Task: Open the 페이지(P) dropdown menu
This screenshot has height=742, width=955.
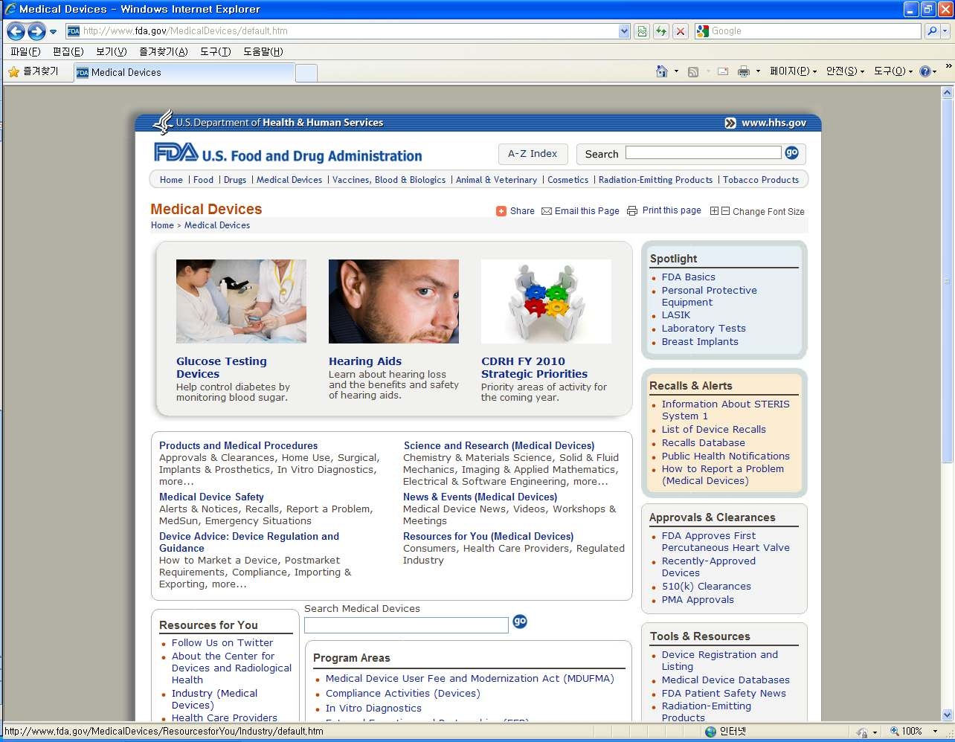Action: coord(793,71)
